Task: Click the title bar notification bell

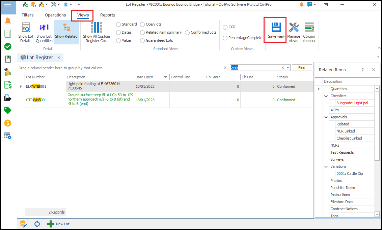Action: click(x=302, y=4)
